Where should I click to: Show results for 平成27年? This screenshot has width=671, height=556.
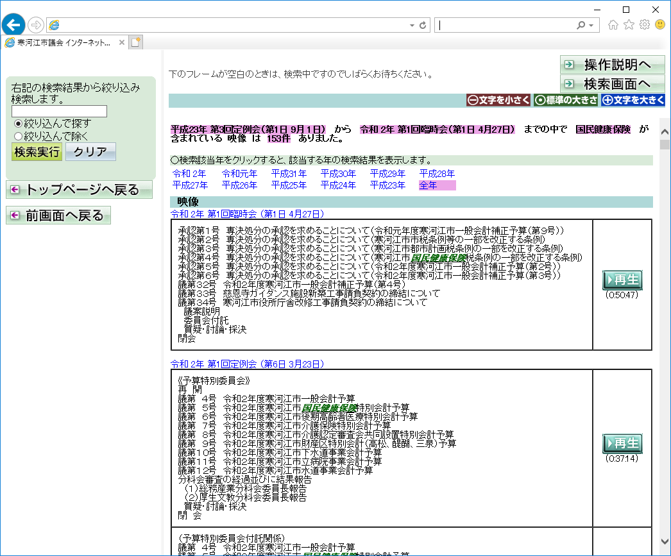[x=190, y=185]
